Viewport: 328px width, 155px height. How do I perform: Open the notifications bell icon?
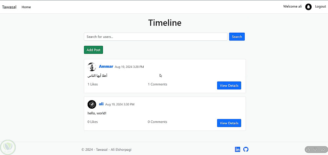pyautogui.click(x=308, y=7)
